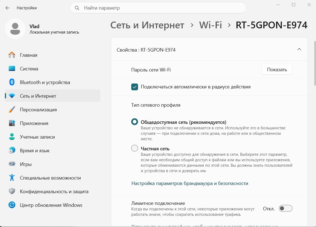Click the search magnifier icon
This screenshot has width=316, height=227.
[77, 8]
